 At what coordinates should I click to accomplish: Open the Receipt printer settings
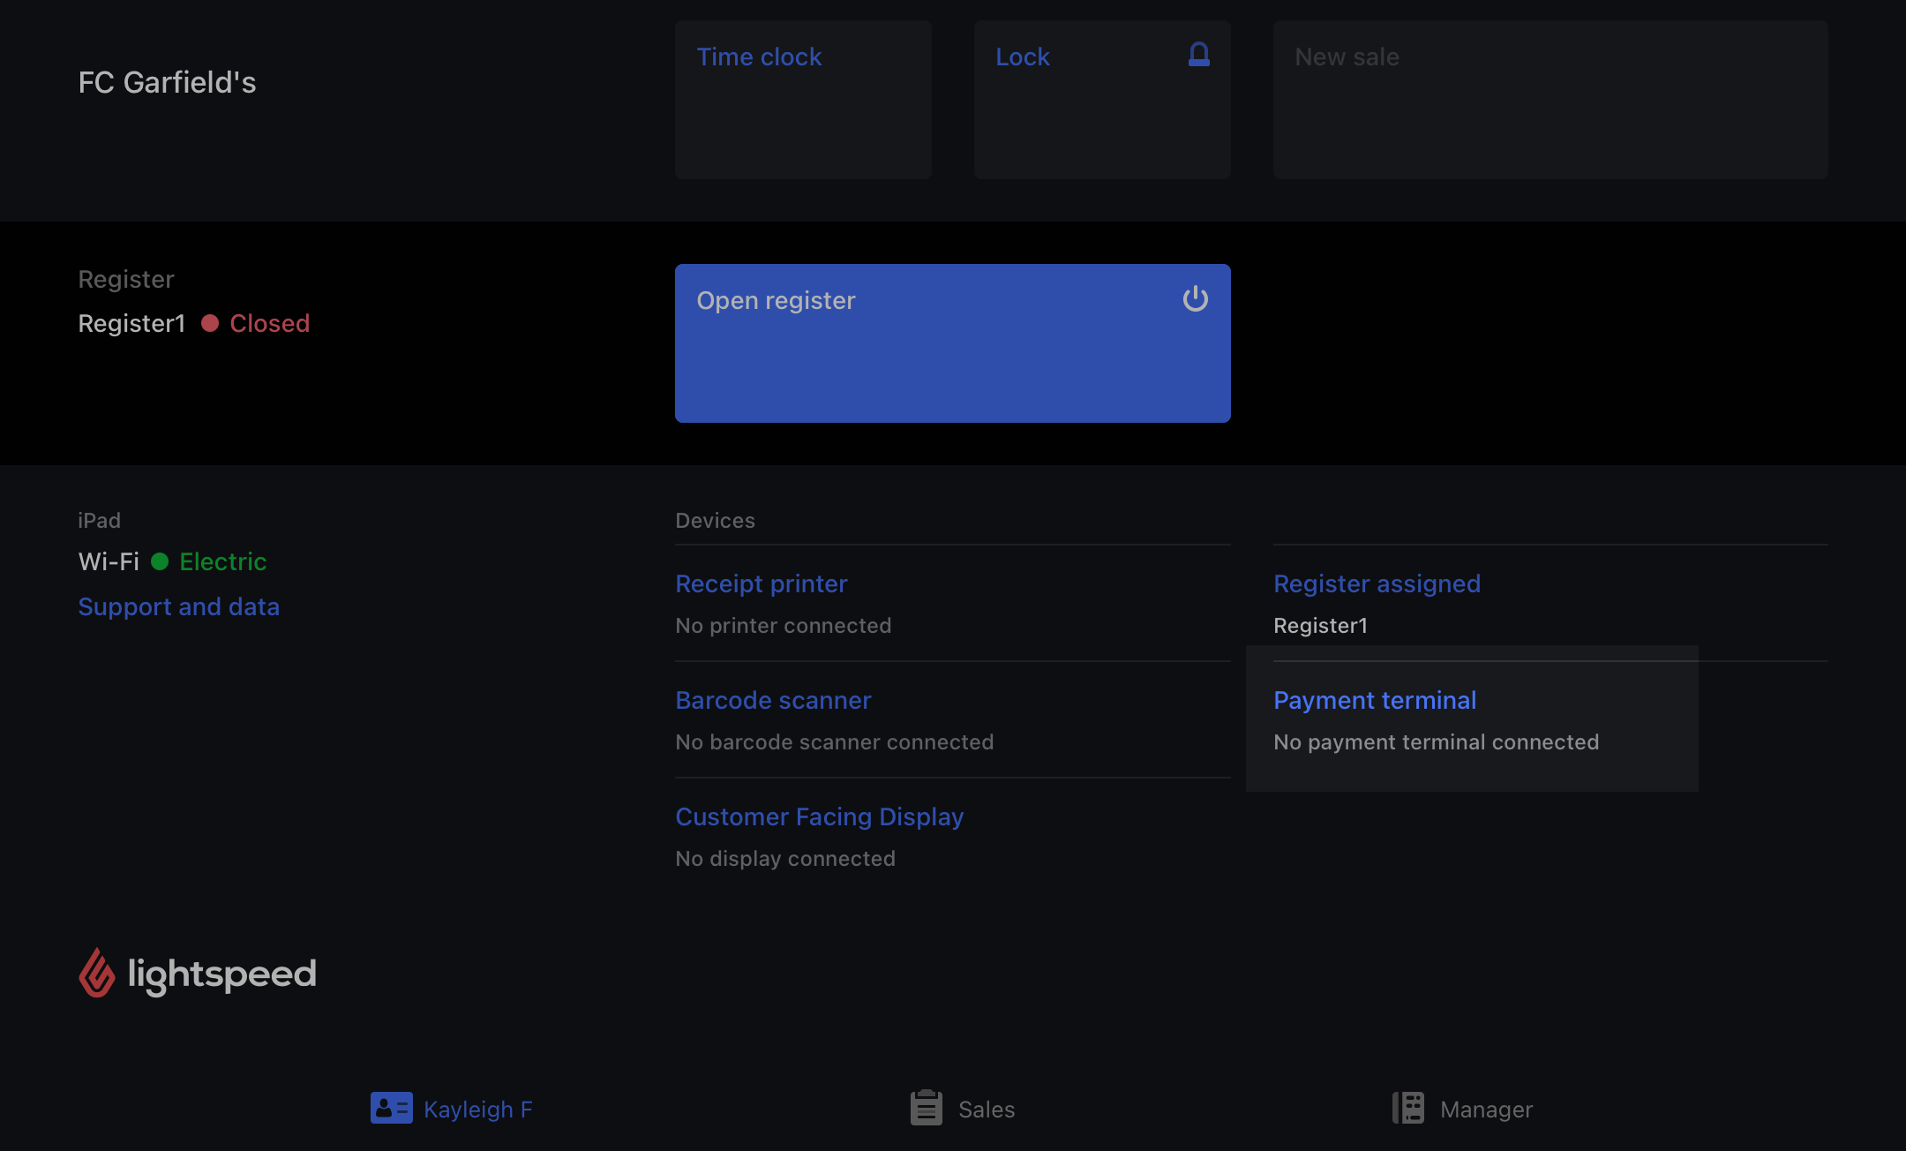click(x=761, y=583)
